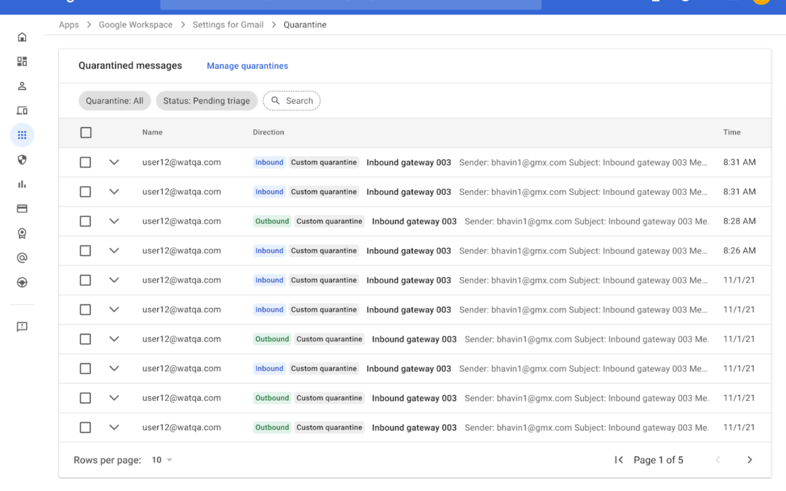Viewport: 786px width, 491px height.
Task: Go to Google Workspace breadcrumb
Action: click(135, 25)
